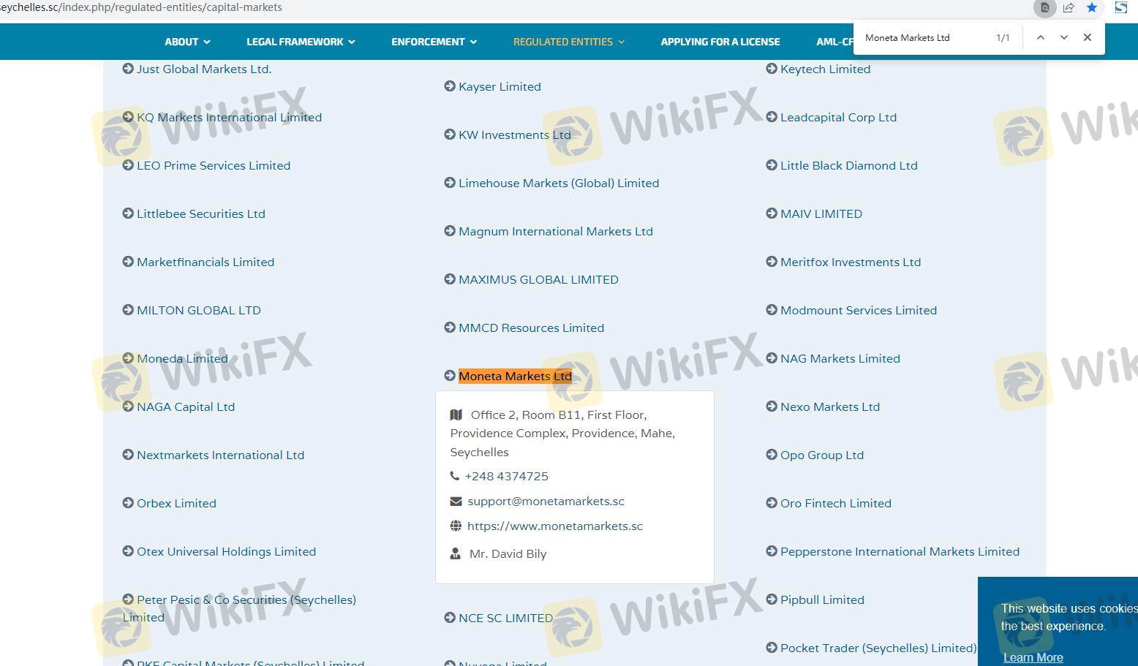Click arrow icon beside Keytech Limited
This screenshot has width=1138, height=666.
tap(772, 69)
